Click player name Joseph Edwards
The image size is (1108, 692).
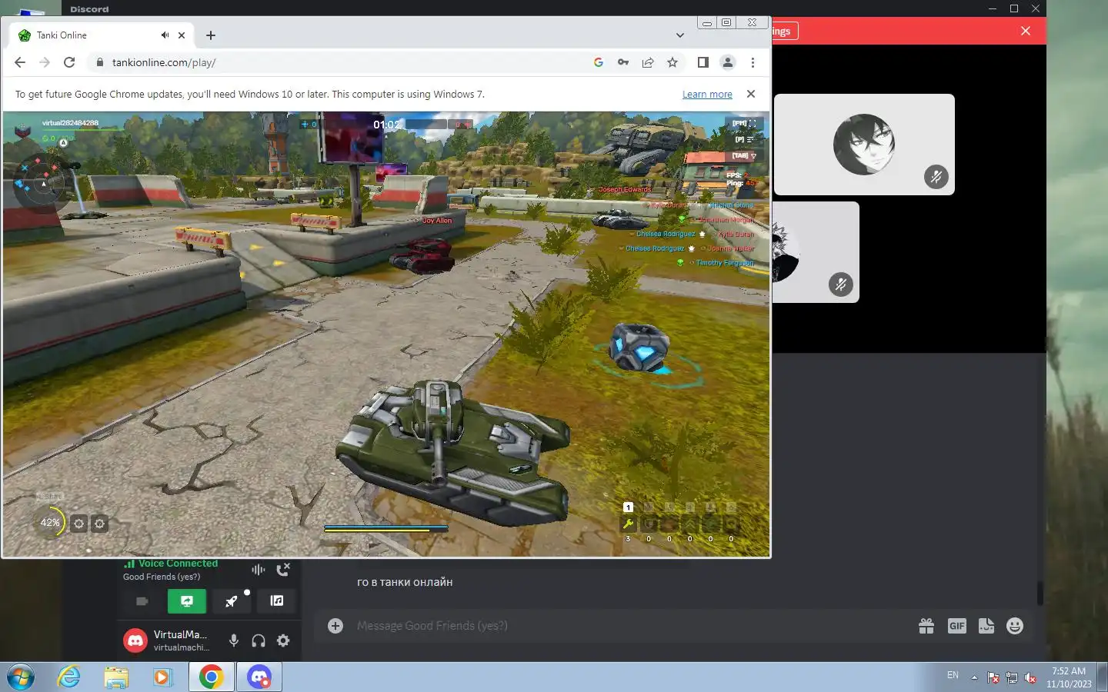pos(624,189)
